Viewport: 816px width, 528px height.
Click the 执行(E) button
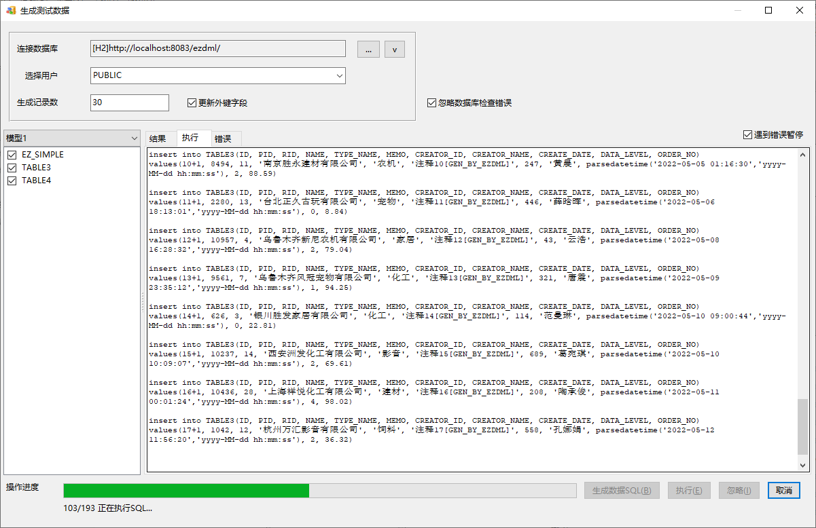[x=689, y=490]
